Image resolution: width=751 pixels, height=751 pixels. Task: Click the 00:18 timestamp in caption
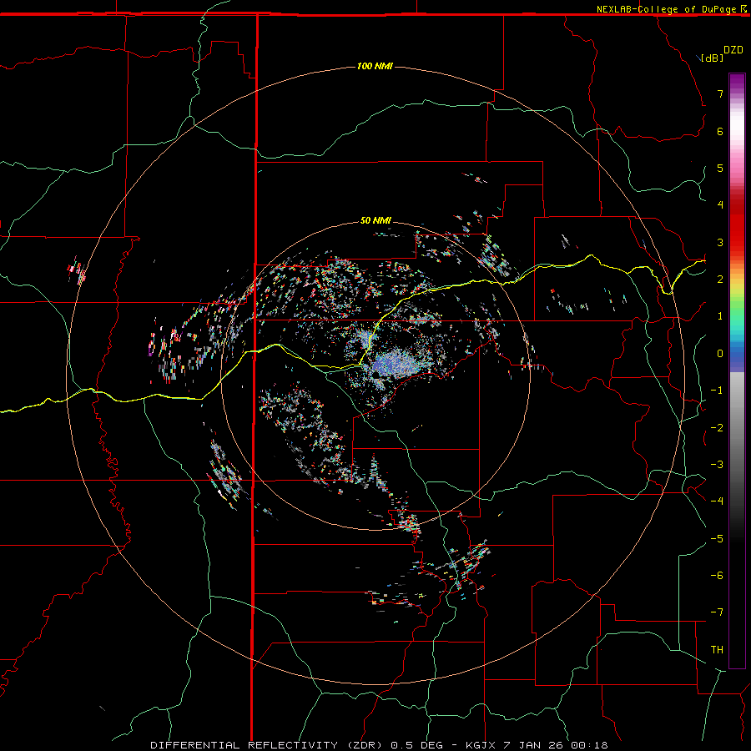pos(589,745)
